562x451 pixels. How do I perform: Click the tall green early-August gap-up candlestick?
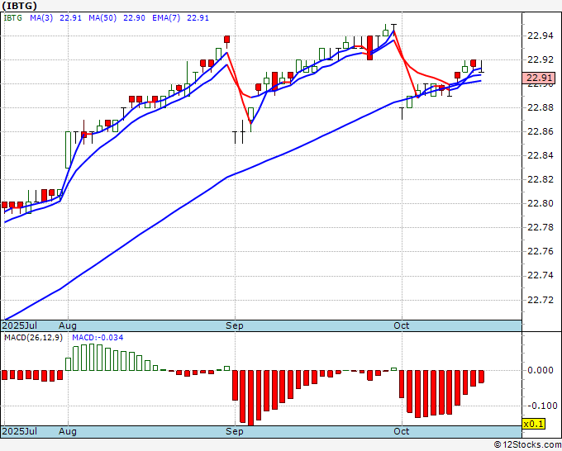[68, 150]
